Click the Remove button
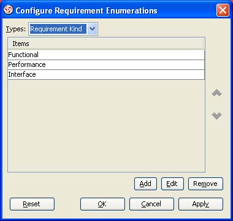 pyautogui.click(x=205, y=184)
